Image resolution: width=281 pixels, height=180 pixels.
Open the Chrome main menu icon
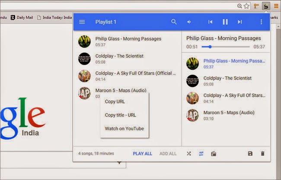[276, 6]
